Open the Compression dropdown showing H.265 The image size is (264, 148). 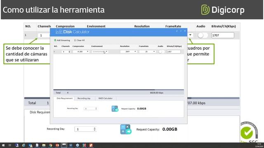tap(81, 52)
